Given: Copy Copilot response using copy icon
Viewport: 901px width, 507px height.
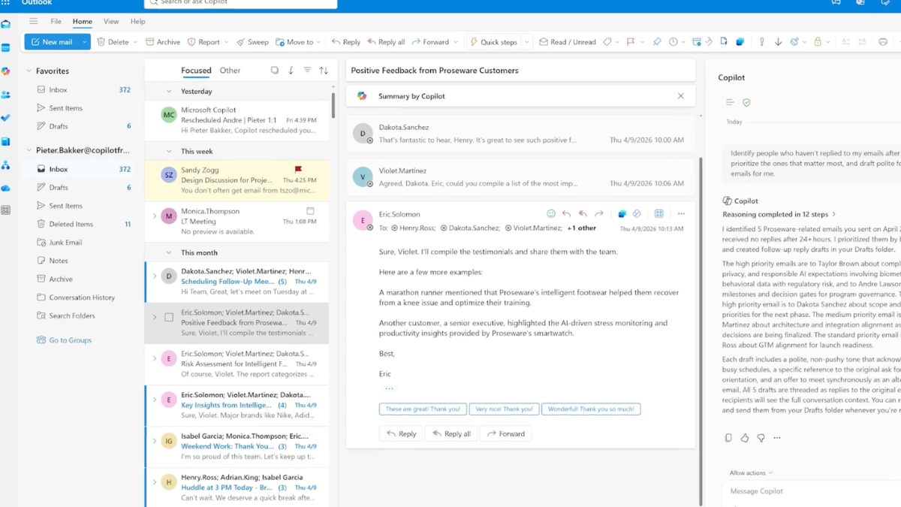Looking at the screenshot, I should (728, 438).
